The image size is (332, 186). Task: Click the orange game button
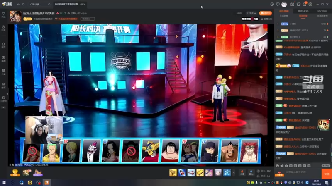point(265,13)
